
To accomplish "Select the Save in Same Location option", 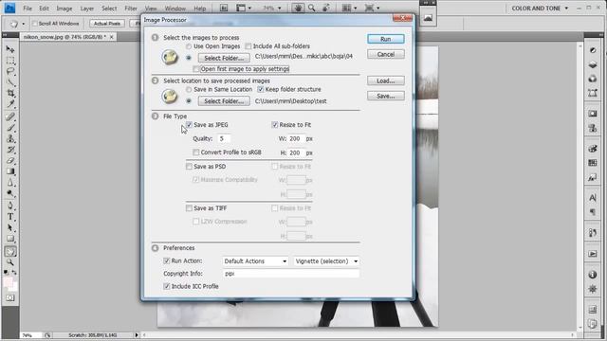I will tap(189, 89).
